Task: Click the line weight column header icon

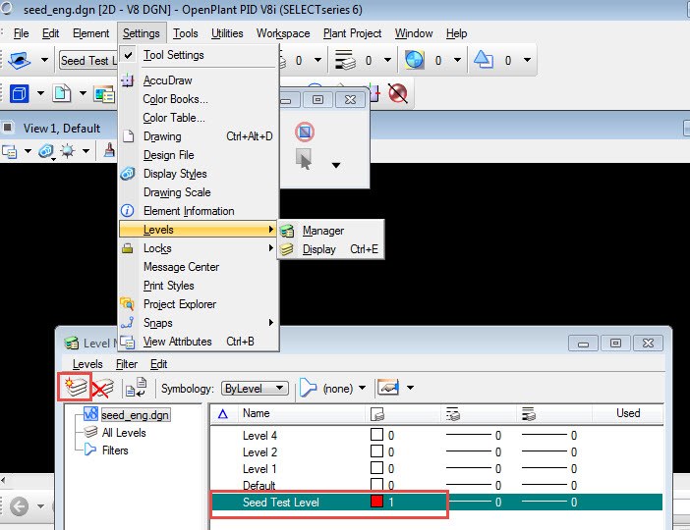Action: 529,413
